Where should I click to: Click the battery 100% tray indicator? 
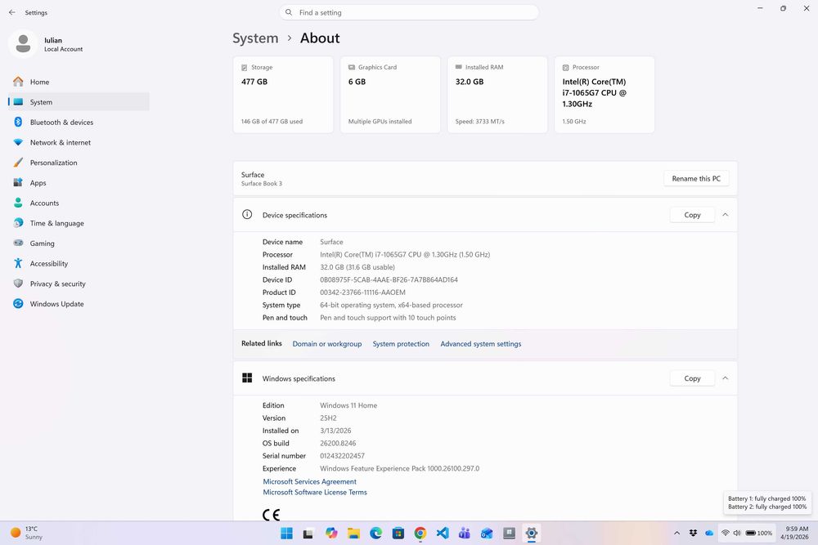coord(758,533)
